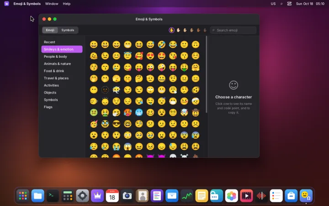Open Animals & nature category

[x=62, y=64]
